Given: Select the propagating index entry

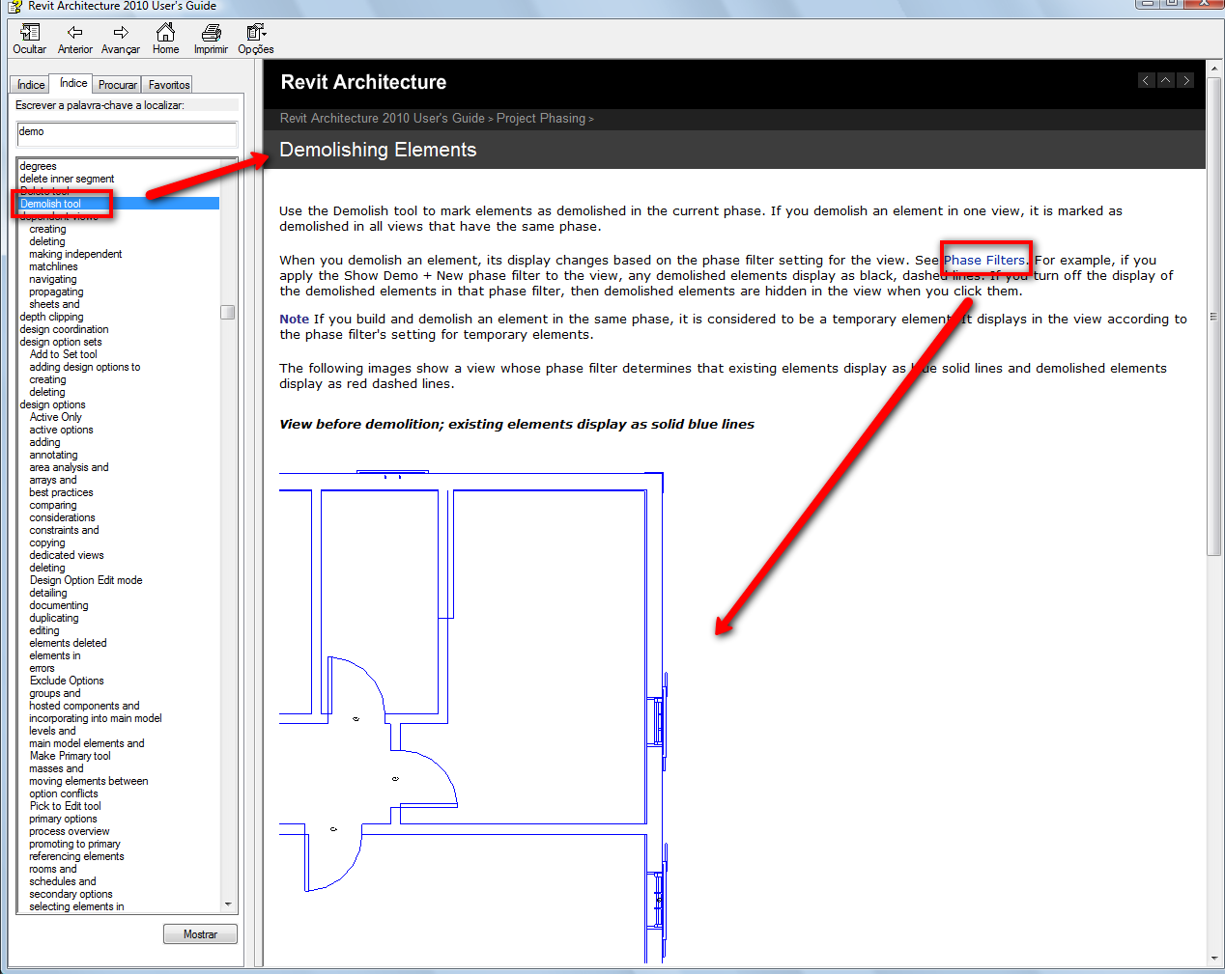Looking at the screenshot, I should click(56, 292).
